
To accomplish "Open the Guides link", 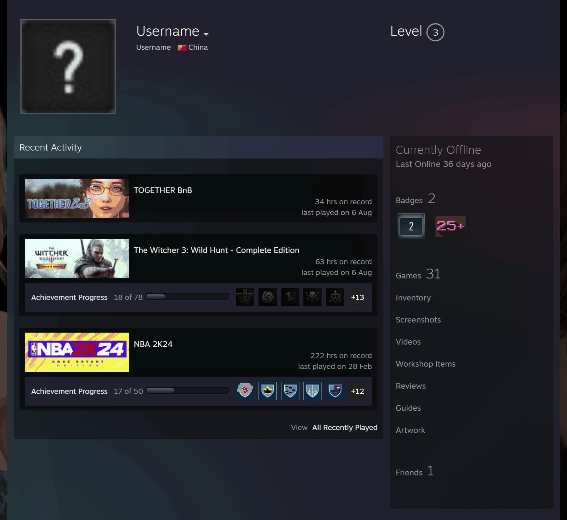I will click(408, 408).
